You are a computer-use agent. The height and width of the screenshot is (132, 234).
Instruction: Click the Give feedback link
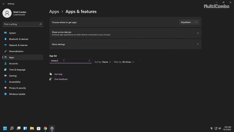(x=61, y=79)
